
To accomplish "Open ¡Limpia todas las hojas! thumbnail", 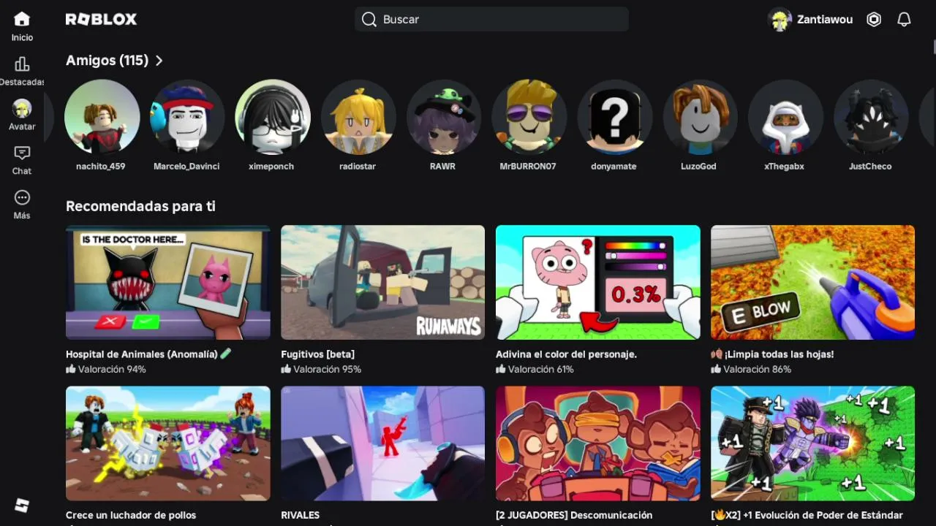I will pyautogui.click(x=813, y=282).
